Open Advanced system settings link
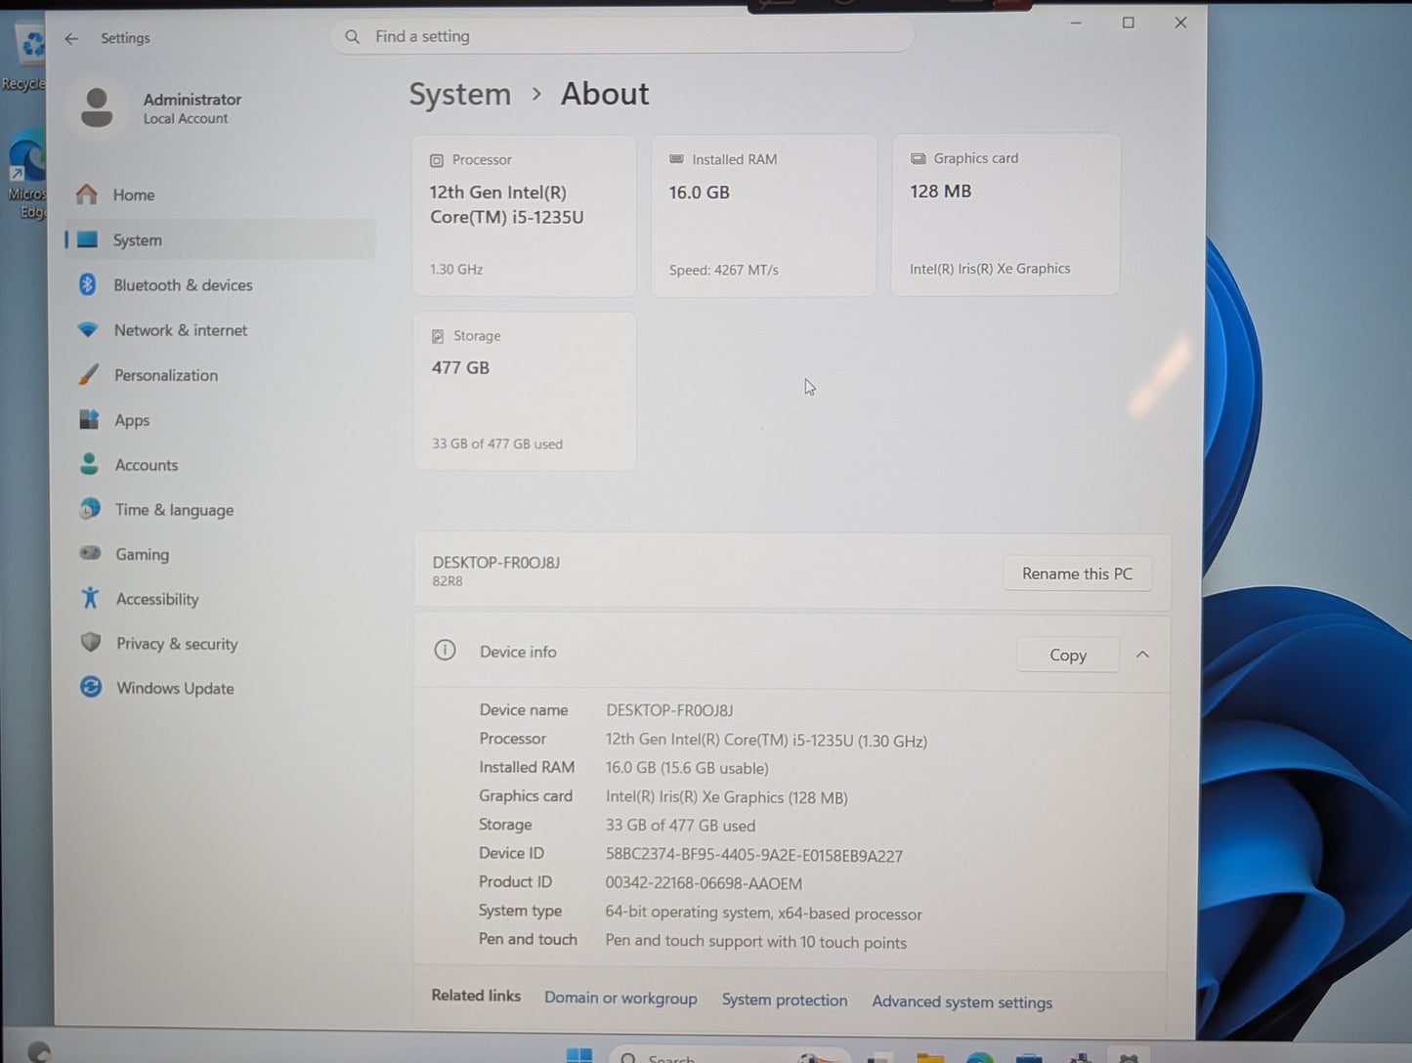Screen dimensions: 1412x1063 click(962, 1001)
